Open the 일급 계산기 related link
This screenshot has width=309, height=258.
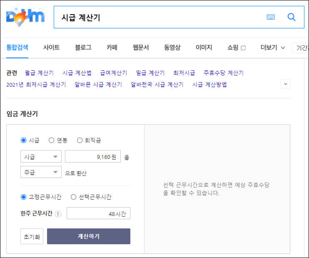point(150,73)
